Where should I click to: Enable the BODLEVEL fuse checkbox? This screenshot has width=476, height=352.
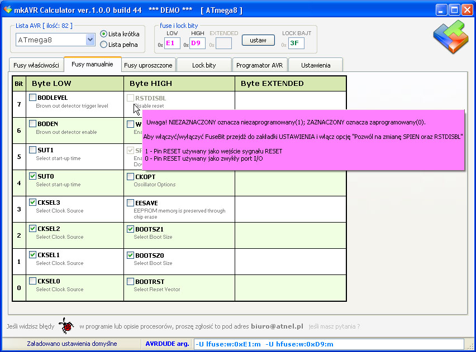click(32, 96)
